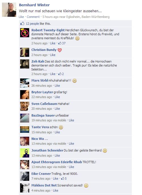Like Tante Vera's schön comment

point(57,132)
